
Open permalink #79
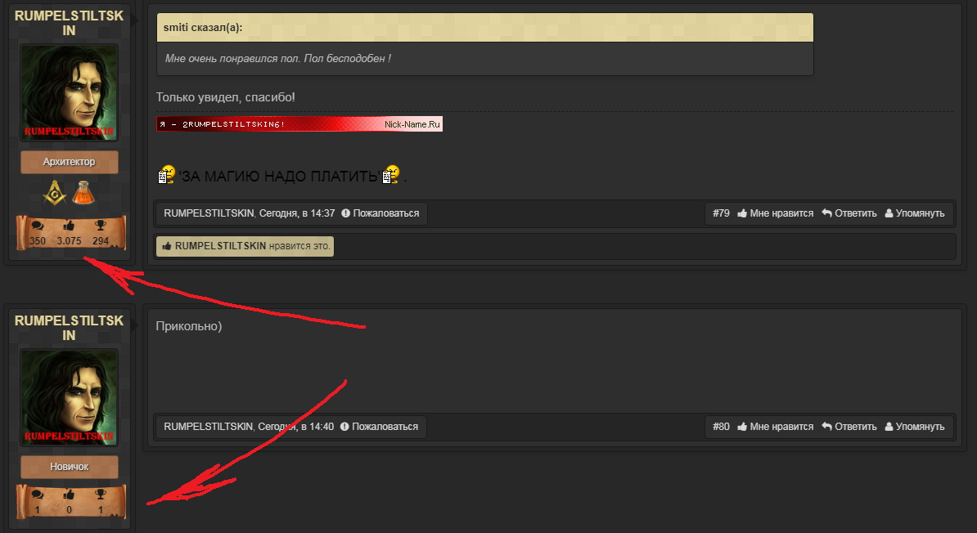click(721, 213)
